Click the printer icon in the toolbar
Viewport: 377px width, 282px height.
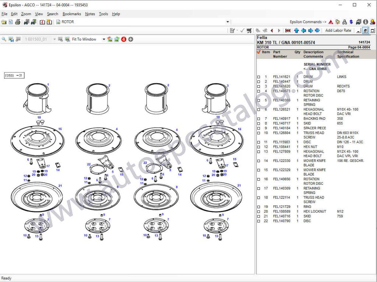[x=17, y=22]
